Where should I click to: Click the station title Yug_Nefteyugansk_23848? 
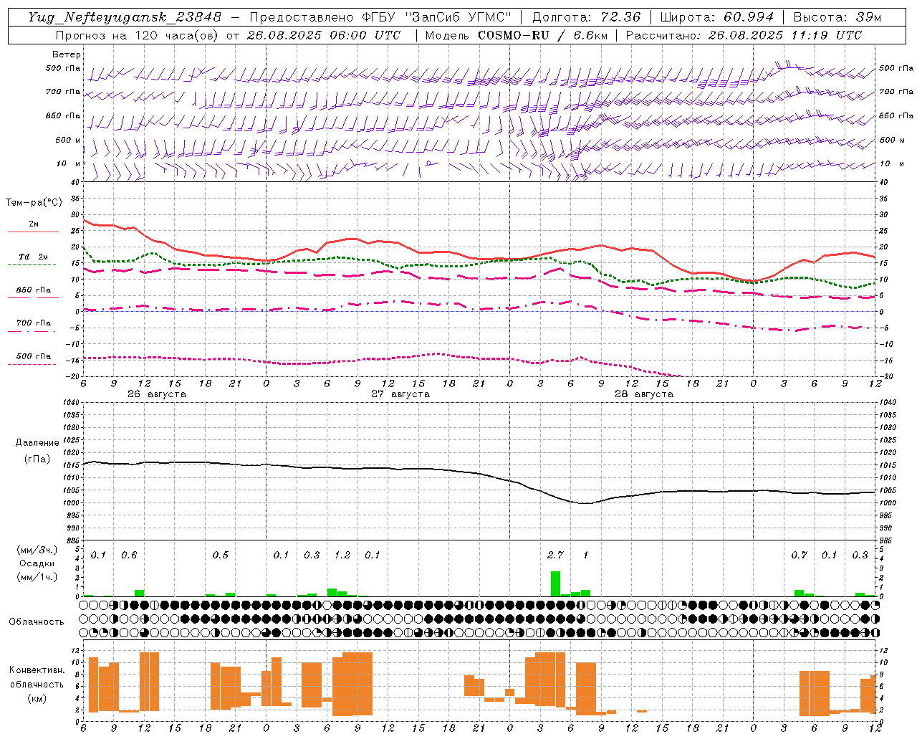tap(125, 17)
